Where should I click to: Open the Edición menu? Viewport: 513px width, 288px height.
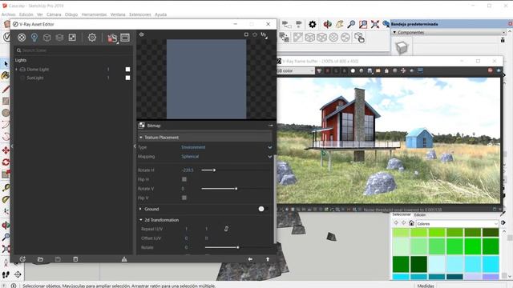[26, 14]
